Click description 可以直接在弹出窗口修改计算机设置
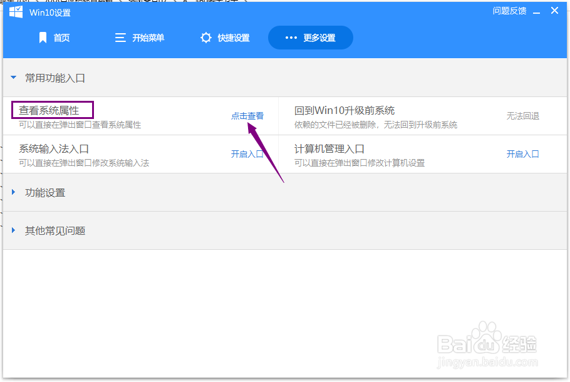The width and height of the screenshot is (570, 382). tap(360, 163)
